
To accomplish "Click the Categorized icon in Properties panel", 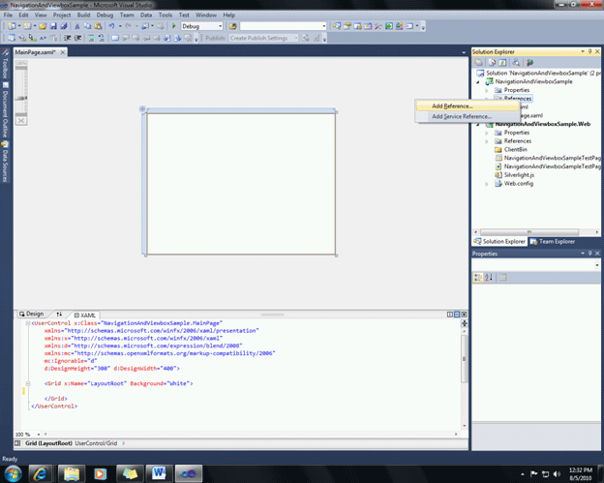I will point(478,277).
